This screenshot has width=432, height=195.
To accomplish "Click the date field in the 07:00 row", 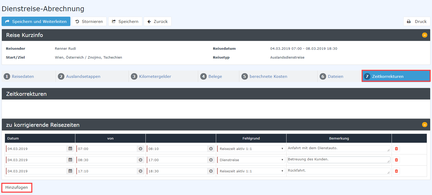I will [36, 149].
